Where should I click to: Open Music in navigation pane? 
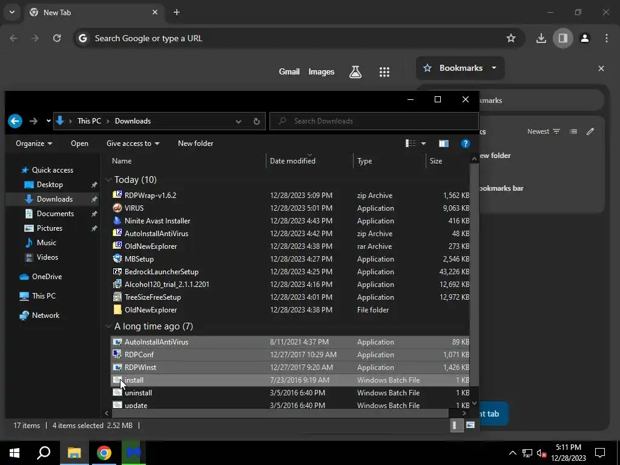point(46,243)
